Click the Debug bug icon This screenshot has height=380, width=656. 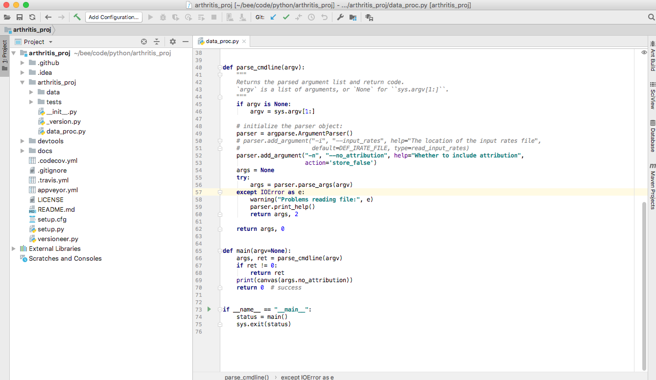tap(163, 17)
